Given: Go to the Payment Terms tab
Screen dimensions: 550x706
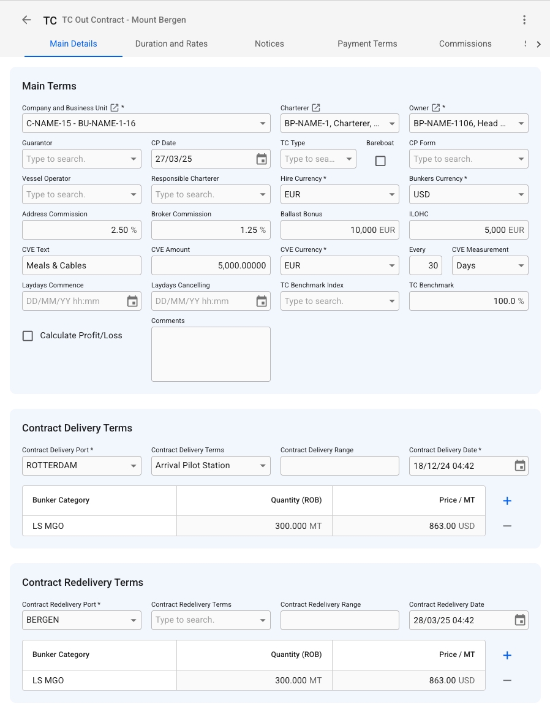Looking at the screenshot, I should (x=367, y=44).
